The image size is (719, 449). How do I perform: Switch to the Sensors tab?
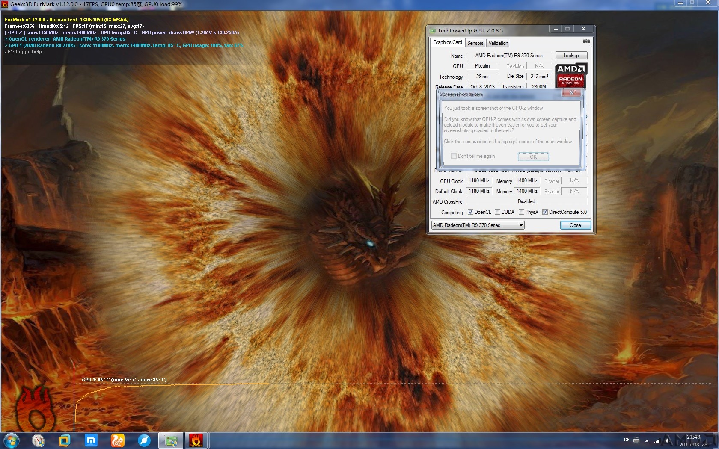[x=475, y=43]
